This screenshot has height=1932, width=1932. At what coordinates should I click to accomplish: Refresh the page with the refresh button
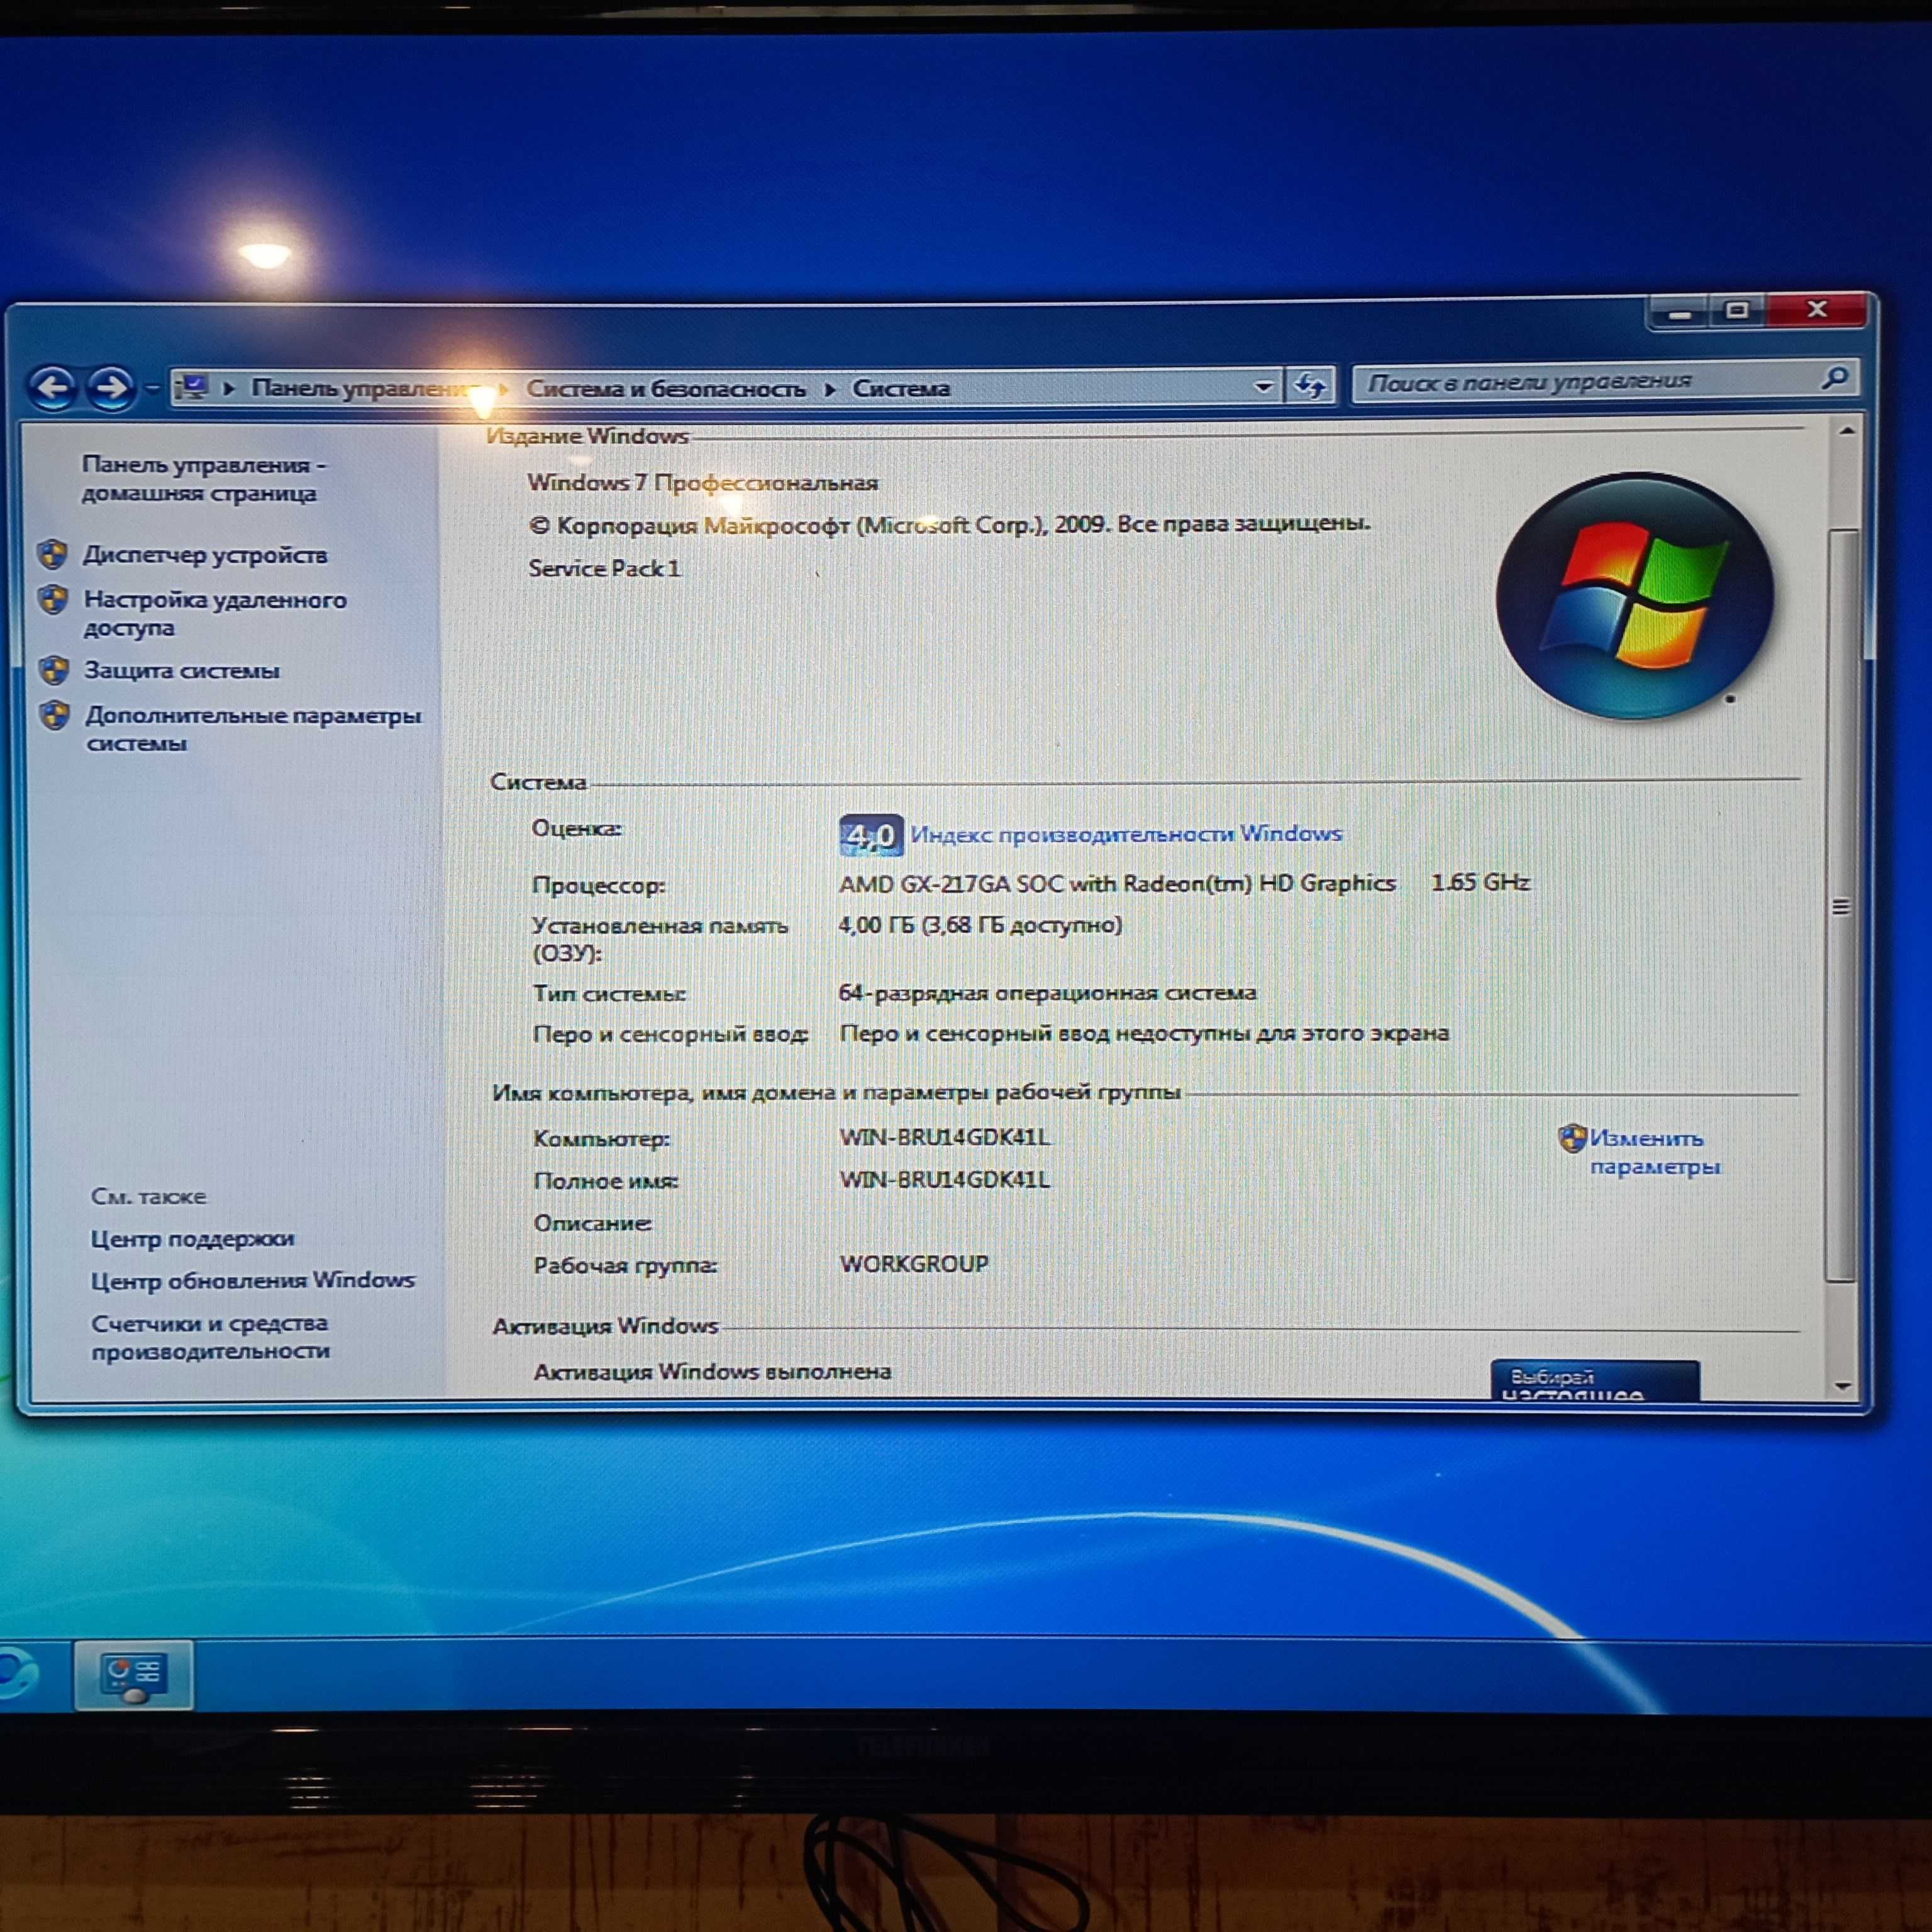[x=1311, y=385]
